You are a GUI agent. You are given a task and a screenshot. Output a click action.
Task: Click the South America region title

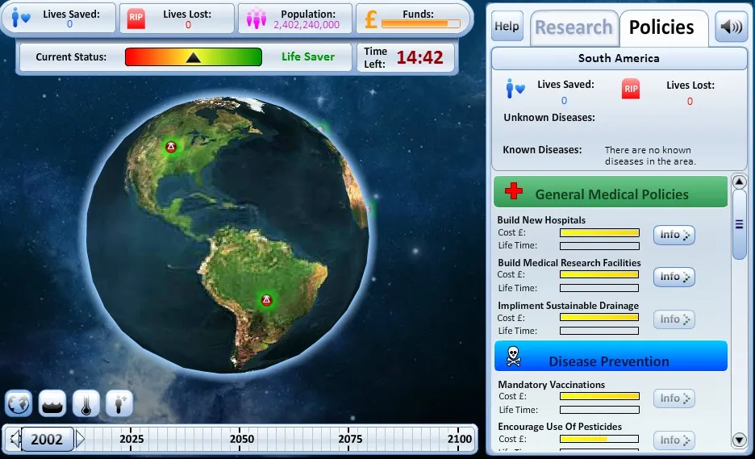click(x=619, y=58)
